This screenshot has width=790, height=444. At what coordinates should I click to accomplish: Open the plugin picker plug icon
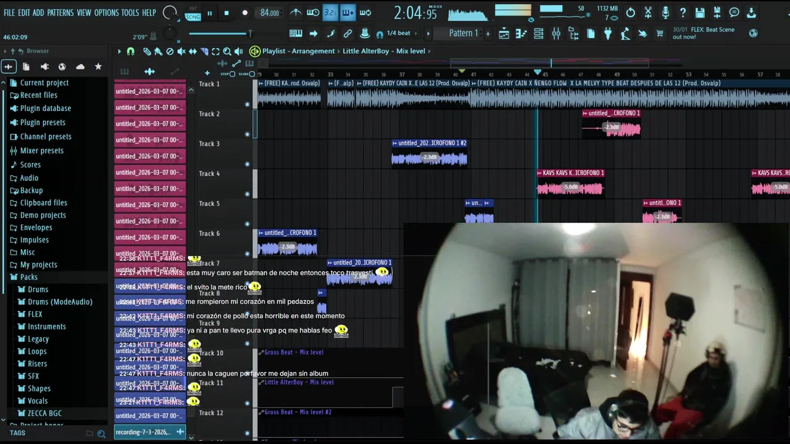click(608, 34)
